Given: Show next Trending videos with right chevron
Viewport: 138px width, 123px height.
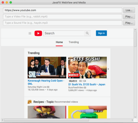Looking at the screenshot, I should click(x=108, y=69).
